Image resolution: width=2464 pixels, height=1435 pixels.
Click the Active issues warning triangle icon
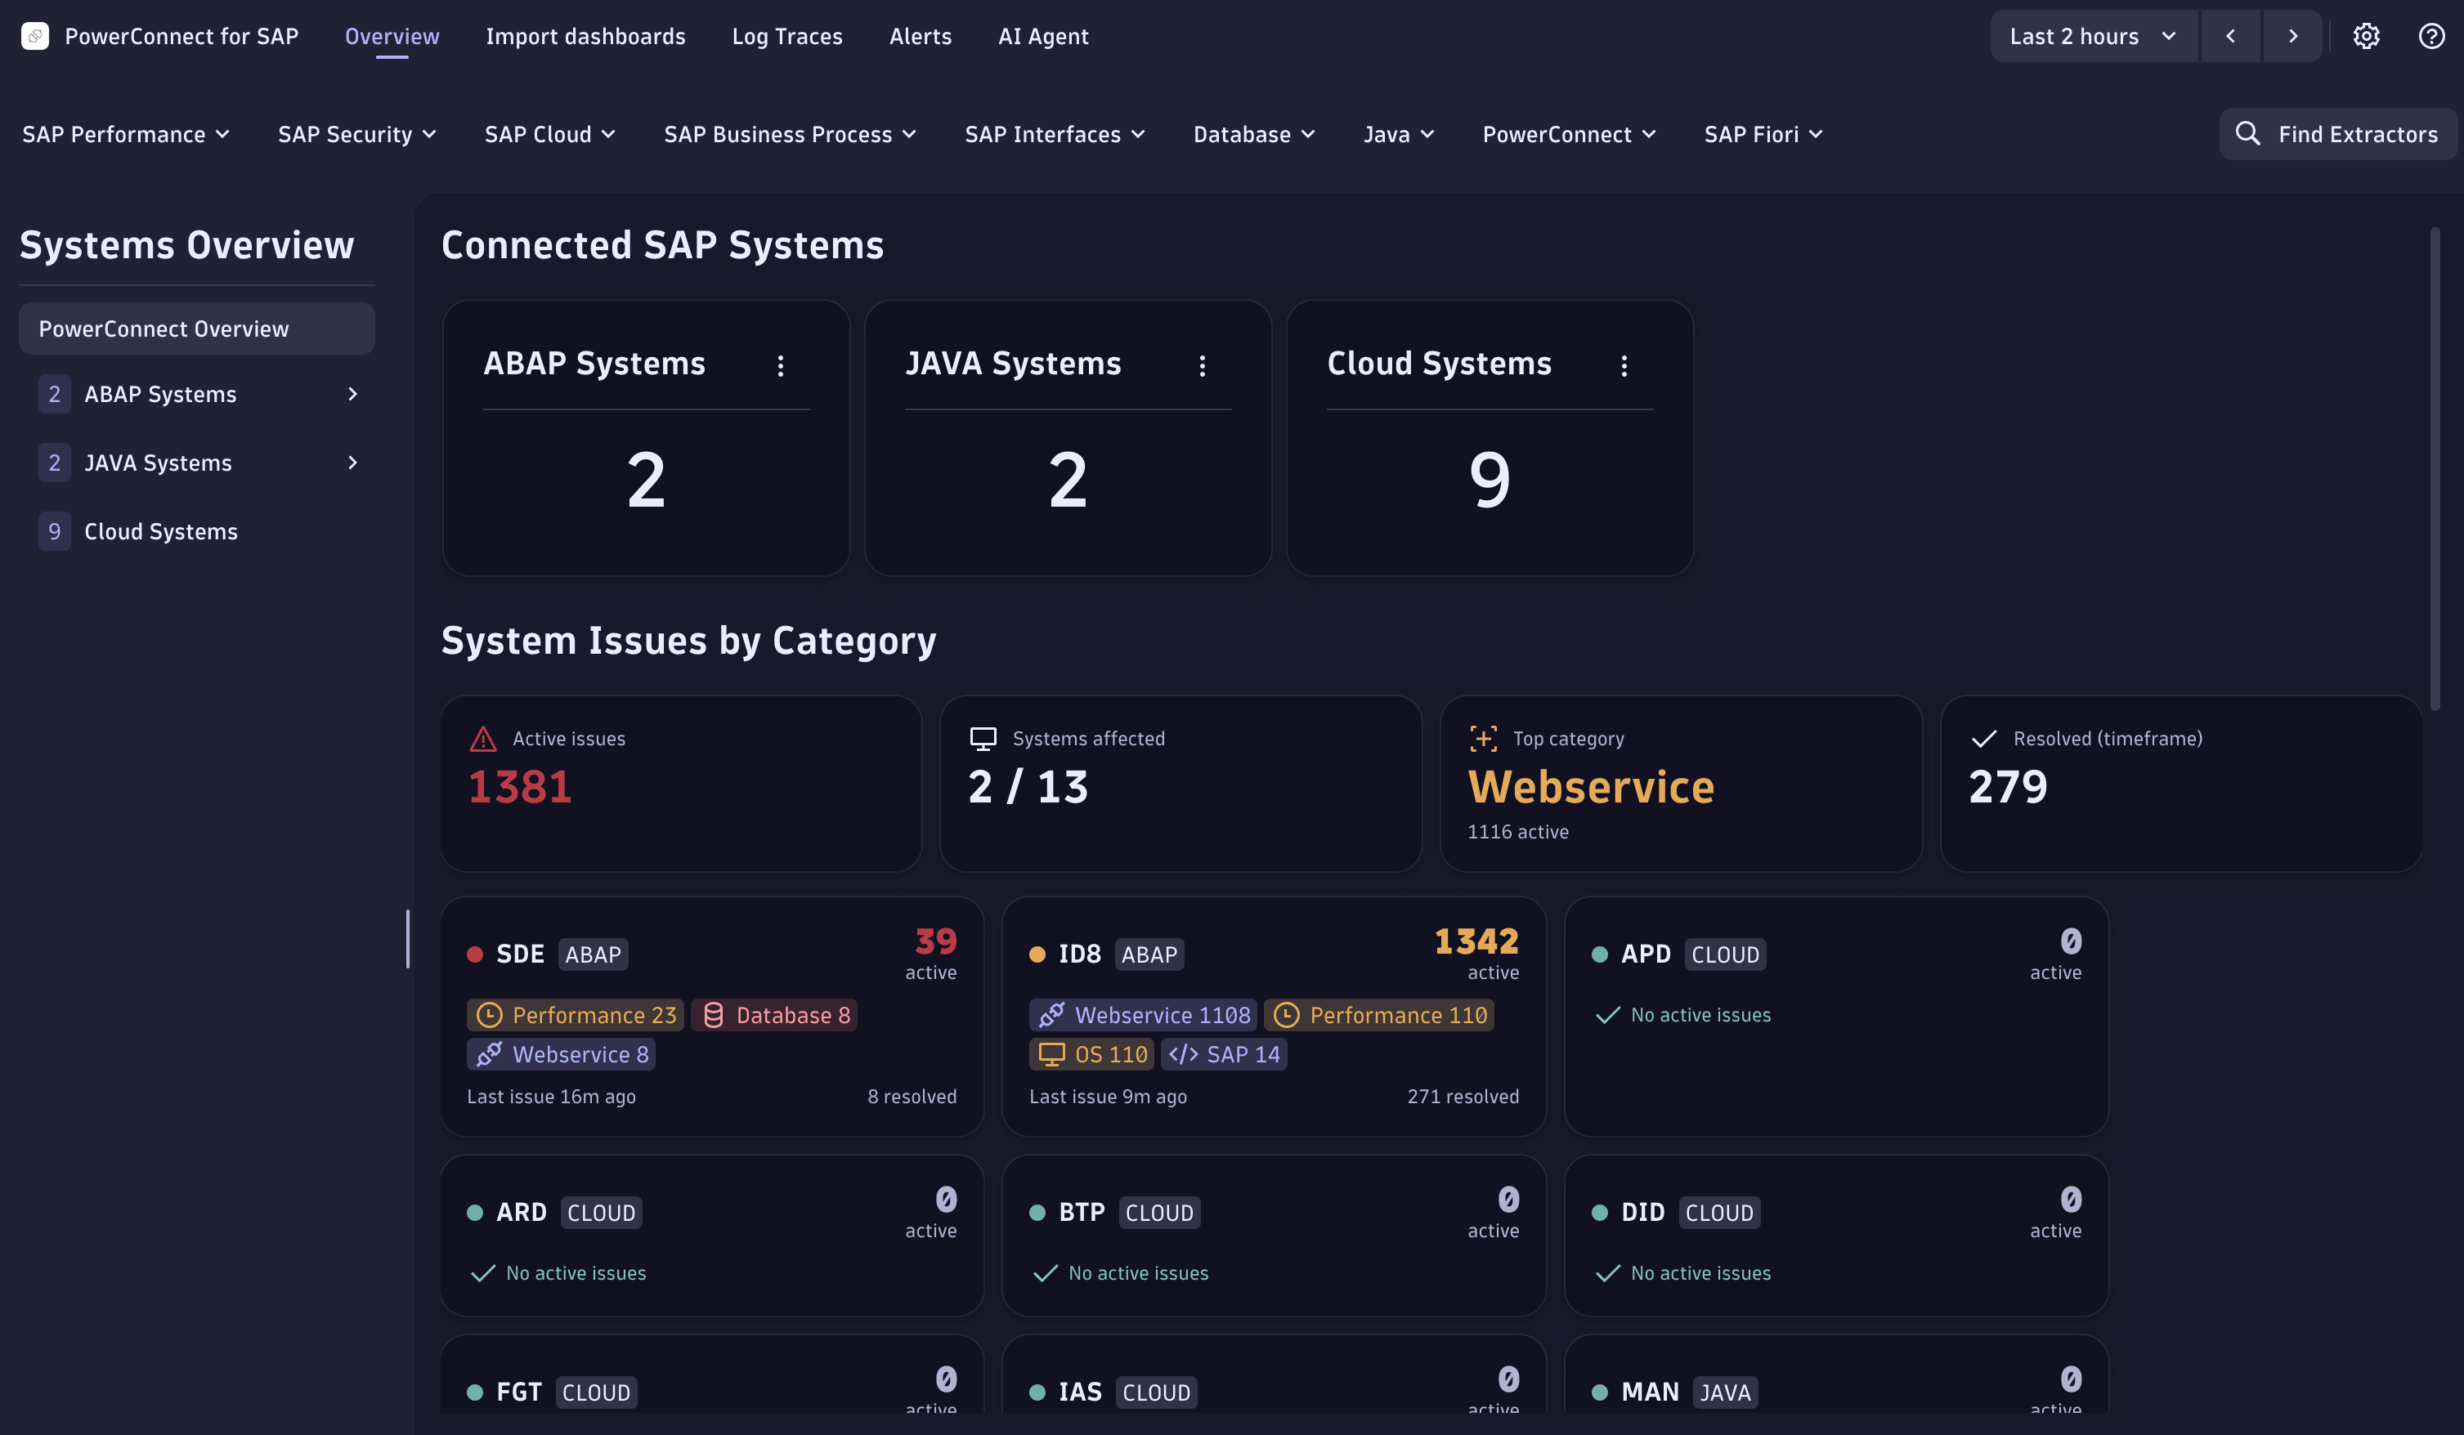pyautogui.click(x=483, y=739)
